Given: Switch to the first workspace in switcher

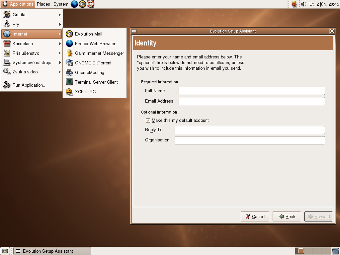Looking at the screenshot, I should click(x=299, y=251).
